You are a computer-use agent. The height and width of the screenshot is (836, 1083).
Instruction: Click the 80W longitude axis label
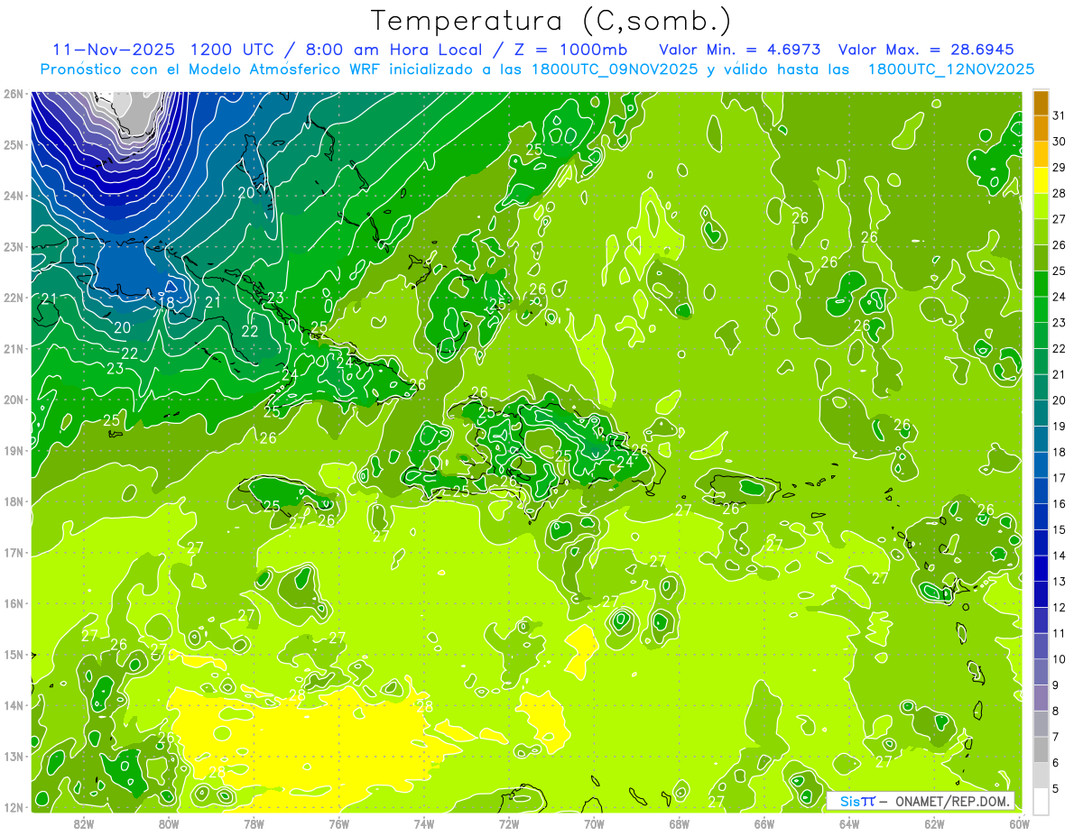tap(169, 823)
